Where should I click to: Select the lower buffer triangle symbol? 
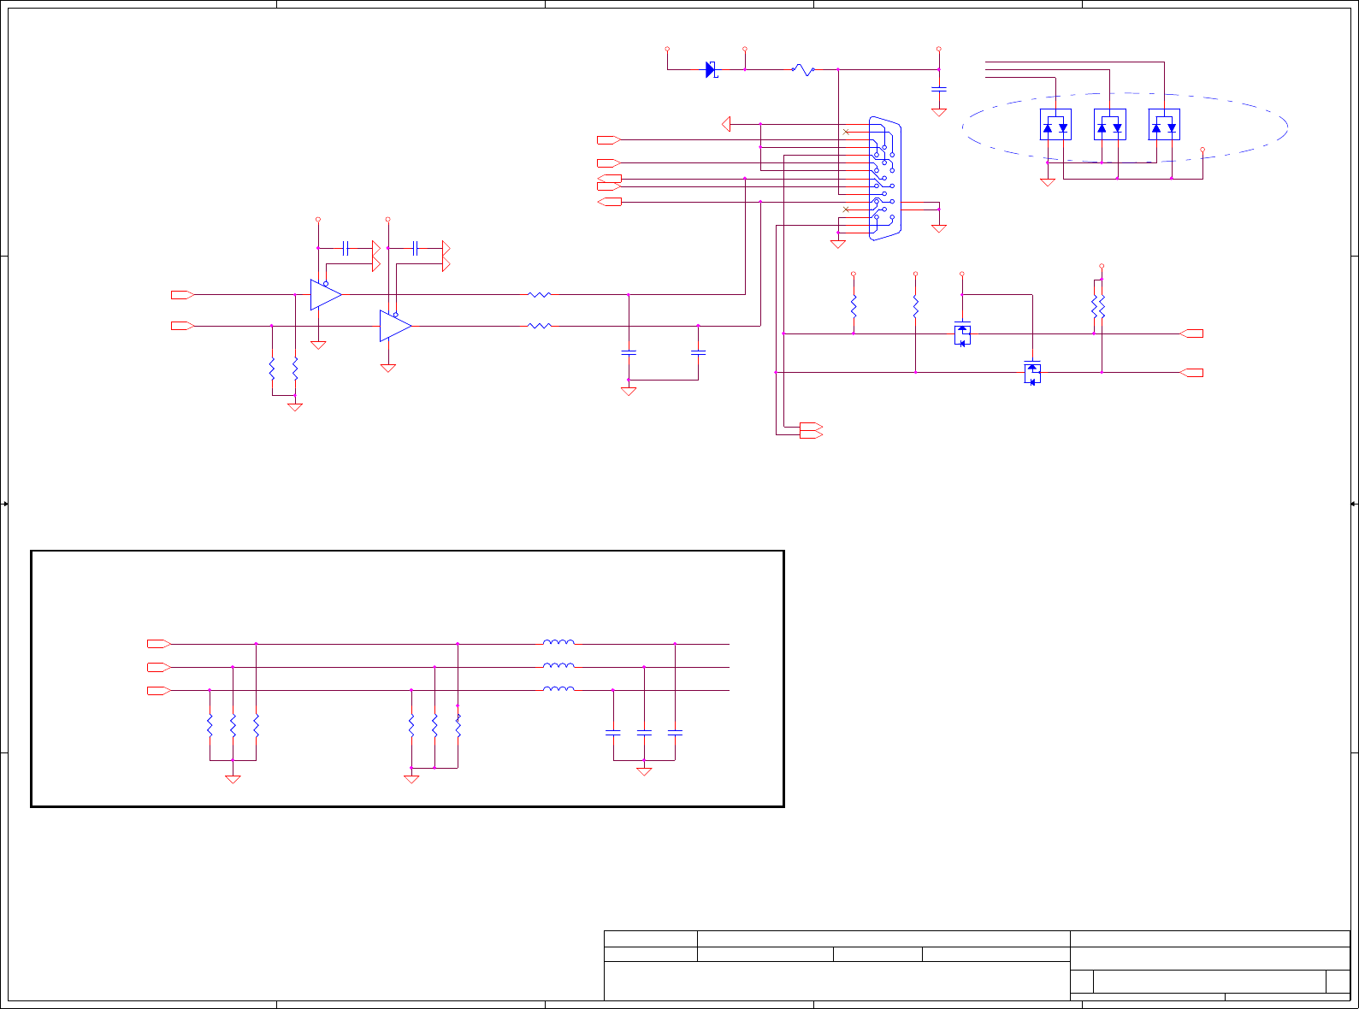click(395, 326)
